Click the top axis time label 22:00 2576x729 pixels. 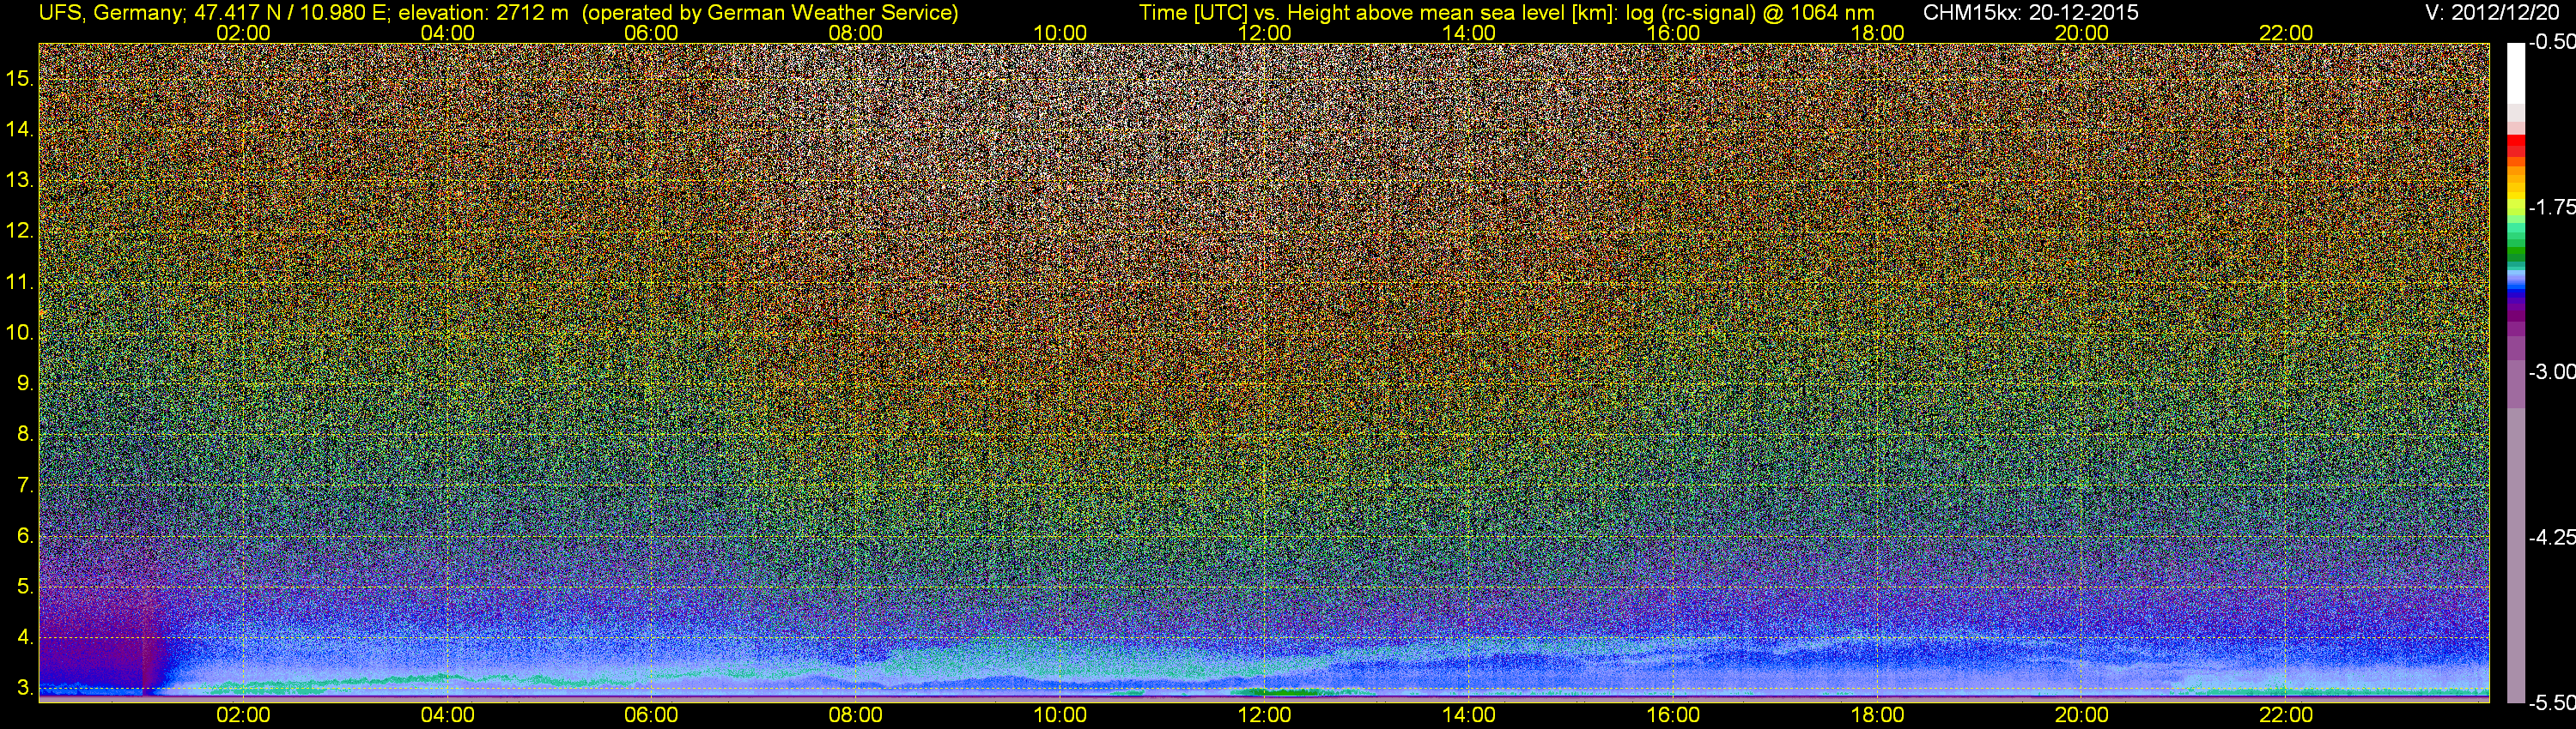pyautogui.click(x=2286, y=33)
